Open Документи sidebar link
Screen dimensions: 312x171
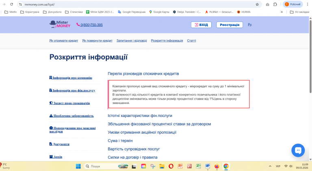[x=59, y=144]
